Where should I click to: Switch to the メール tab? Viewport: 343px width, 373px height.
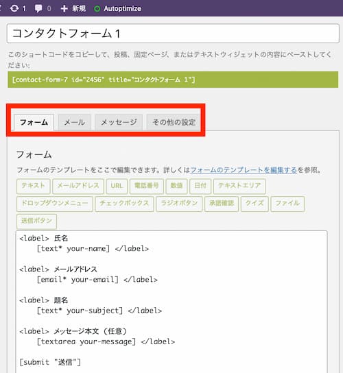(75, 123)
